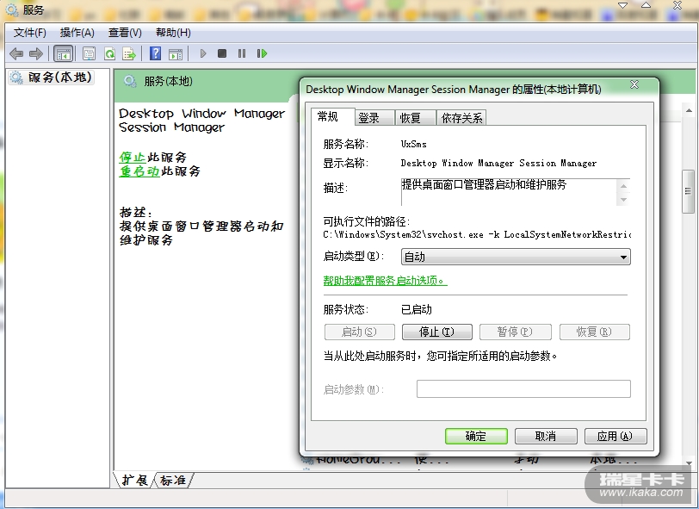Click the 停止(T) button
The image size is (699, 509).
pos(437,332)
